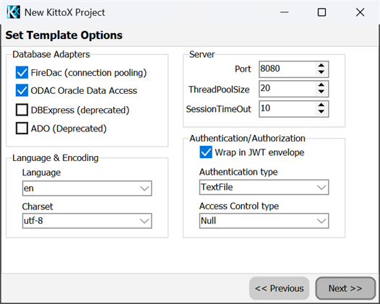Click the KittoX app icon in title bar
380x304 pixels.
pyautogui.click(x=13, y=12)
